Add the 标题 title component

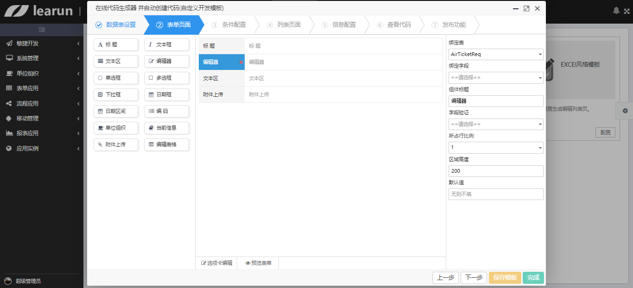pyautogui.click(x=116, y=44)
